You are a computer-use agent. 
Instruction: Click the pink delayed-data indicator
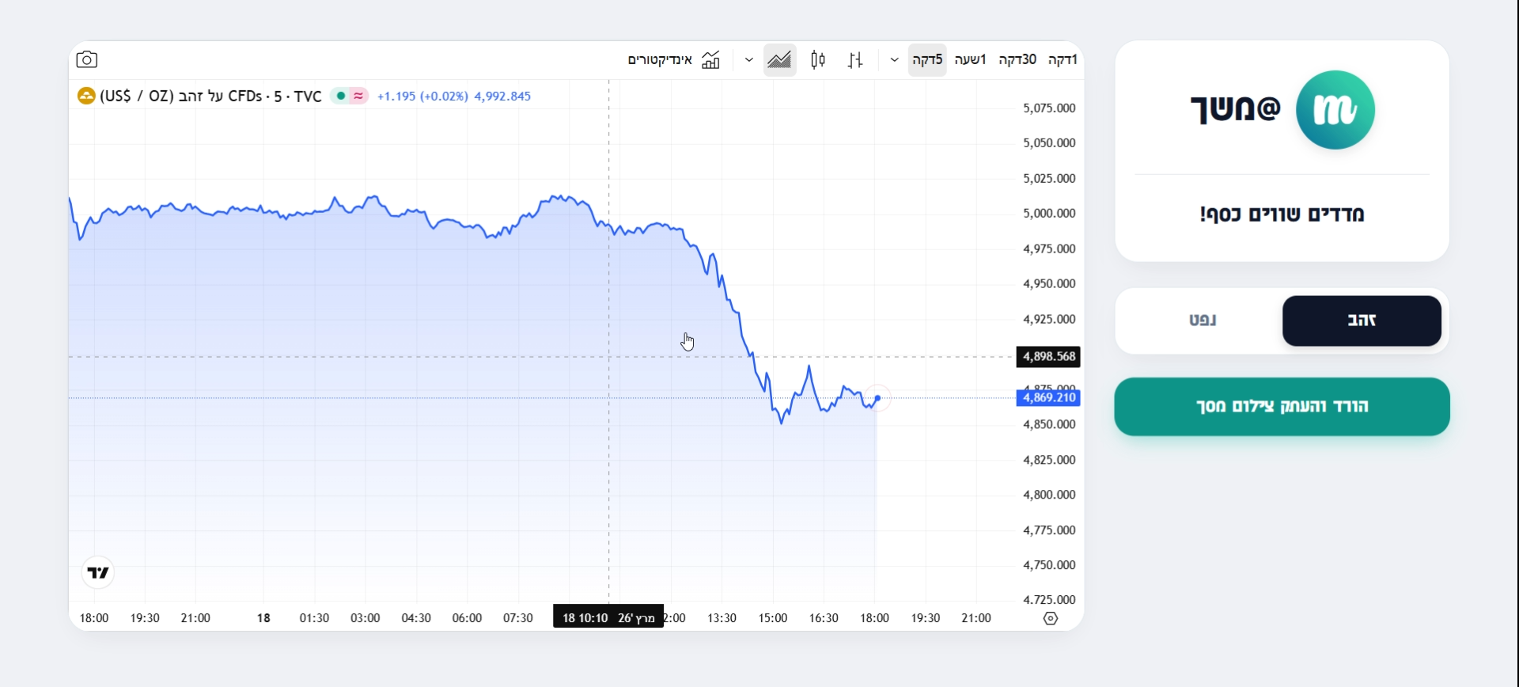[x=359, y=97]
